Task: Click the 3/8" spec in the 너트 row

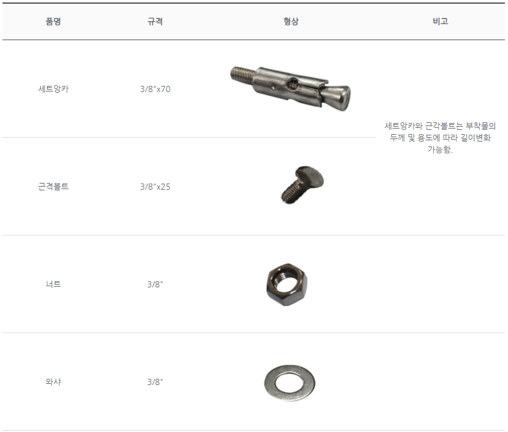Action: [155, 284]
